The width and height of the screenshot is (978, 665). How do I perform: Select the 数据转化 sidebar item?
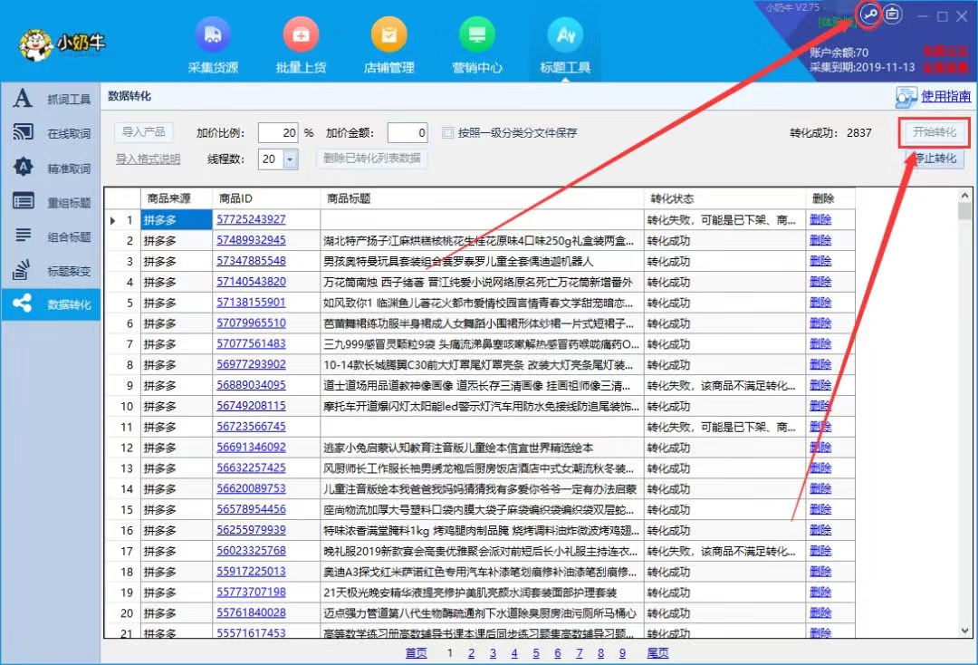pos(51,304)
